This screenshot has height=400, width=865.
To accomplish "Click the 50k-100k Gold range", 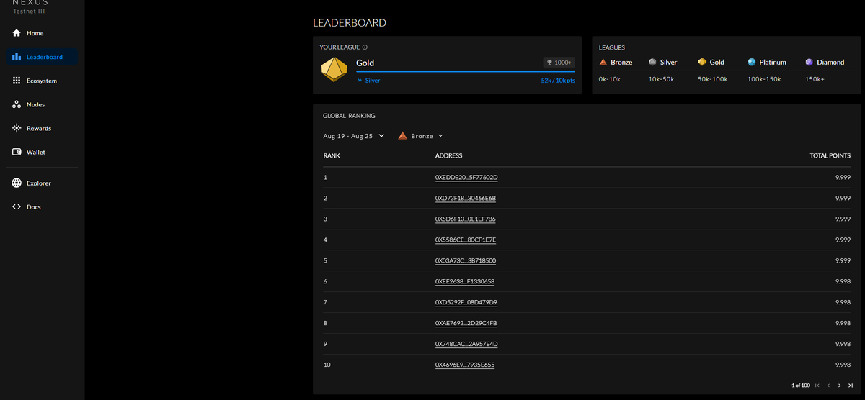I will (712, 78).
